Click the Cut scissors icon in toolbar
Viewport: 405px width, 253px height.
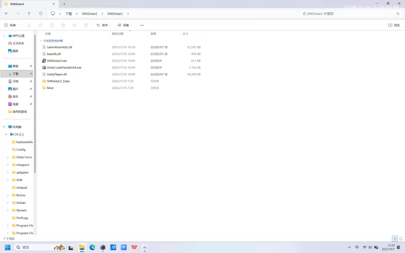[29, 25]
